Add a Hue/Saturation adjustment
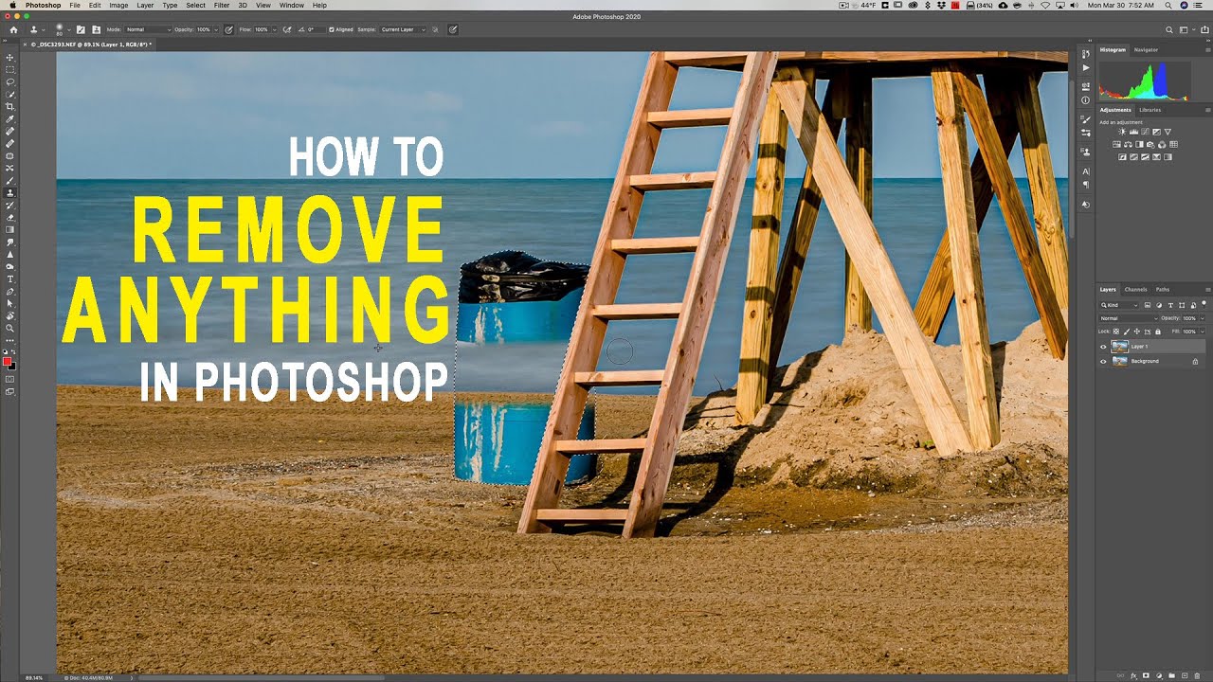This screenshot has width=1213, height=682. (1116, 144)
